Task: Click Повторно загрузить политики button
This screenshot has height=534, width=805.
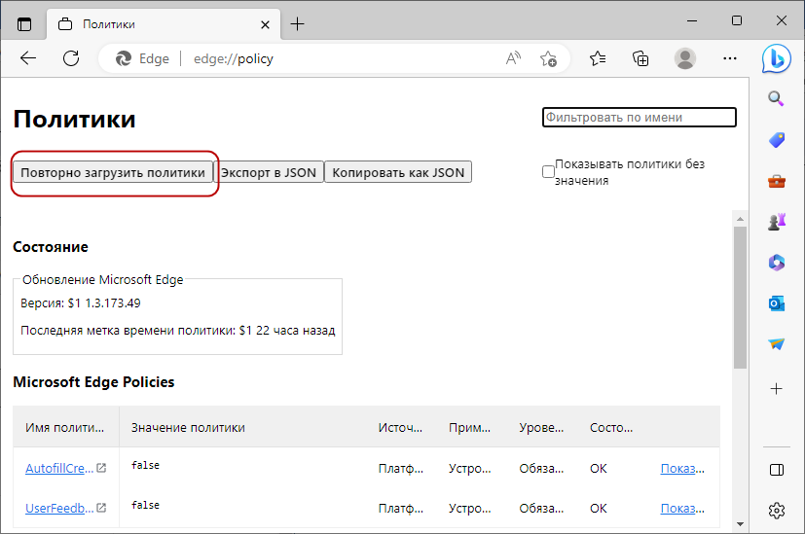Action: click(x=113, y=172)
